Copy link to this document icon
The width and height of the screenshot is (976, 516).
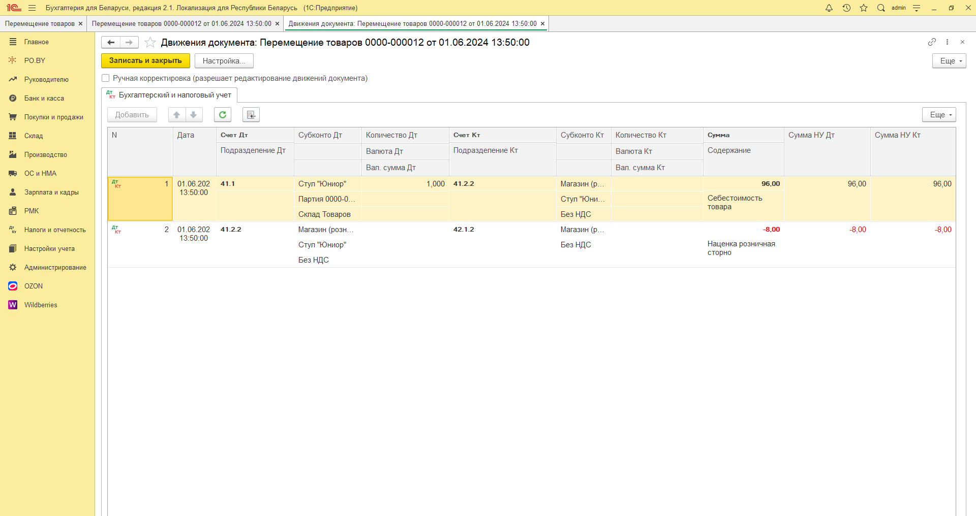[x=932, y=42]
